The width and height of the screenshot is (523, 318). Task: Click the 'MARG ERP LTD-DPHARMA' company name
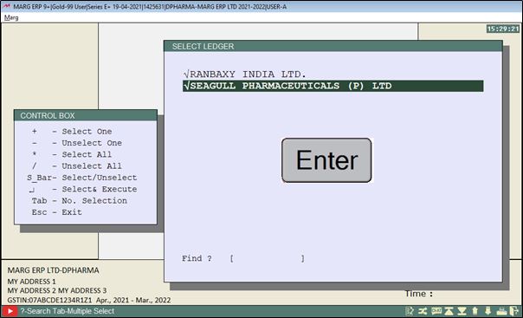click(x=53, y=270)
